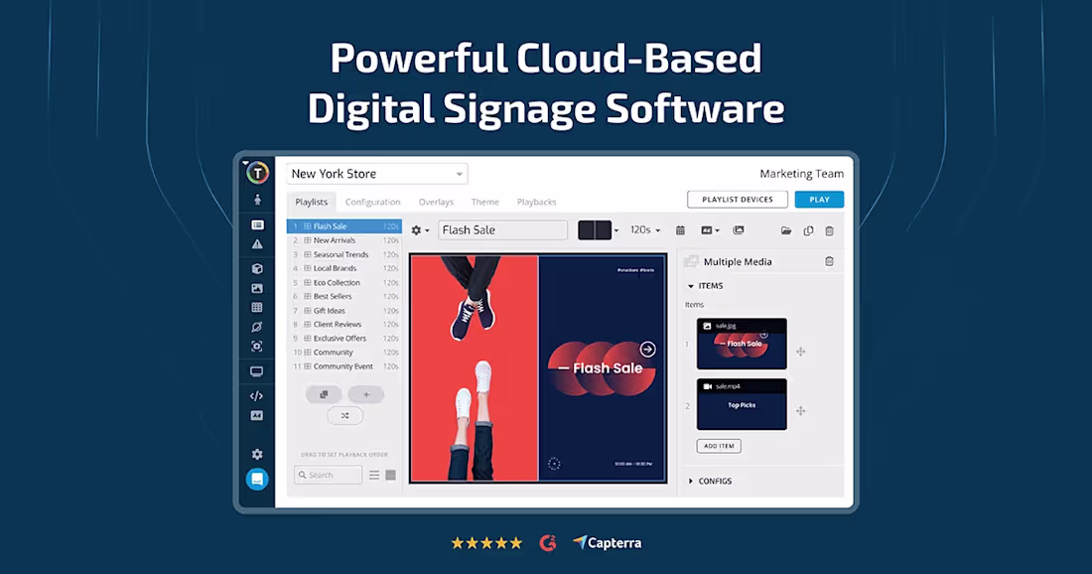Viewport: 1092px width, 574px height.
Task: Open the grid table icon in sidebar
Action: pos(257,307)
